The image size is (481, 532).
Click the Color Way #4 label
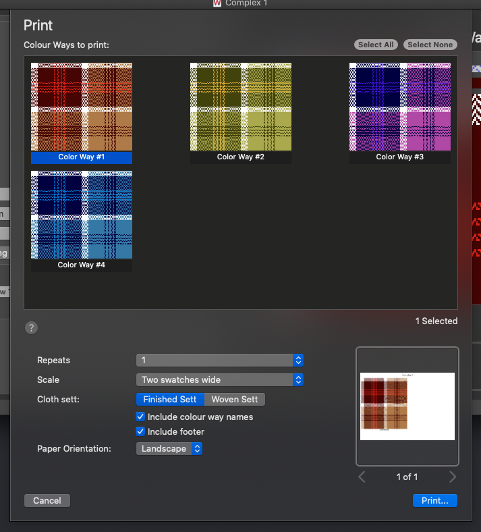pyautogui.click(x=82, y=265)
